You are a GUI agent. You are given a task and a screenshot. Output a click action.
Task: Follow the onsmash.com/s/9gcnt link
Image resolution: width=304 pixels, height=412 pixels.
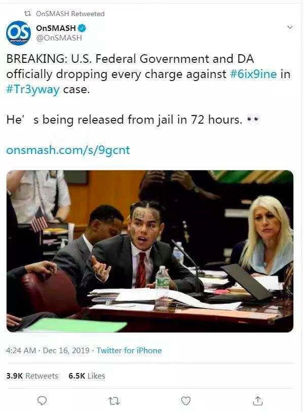coord(68,150)
